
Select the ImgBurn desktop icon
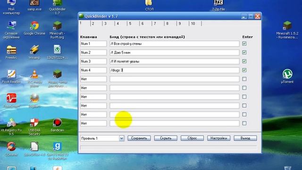coord(34,101)
